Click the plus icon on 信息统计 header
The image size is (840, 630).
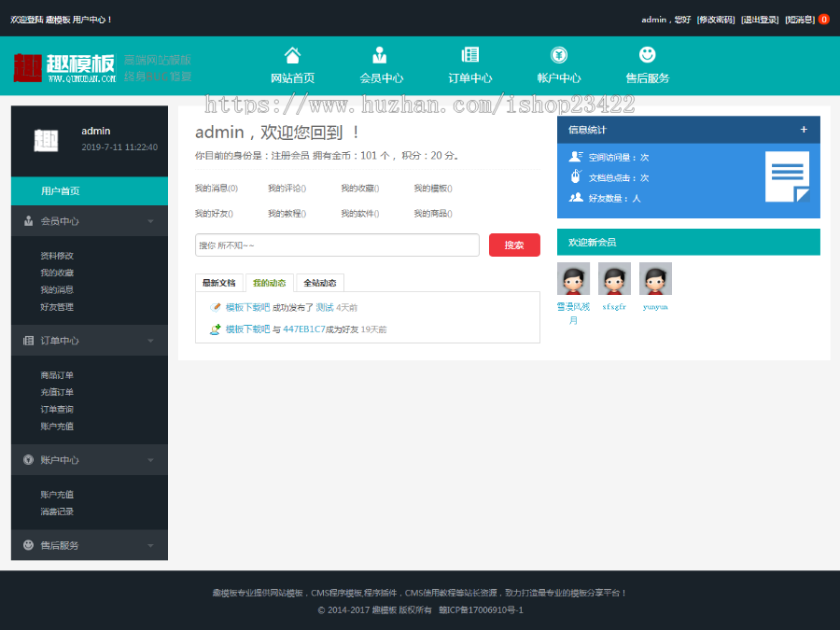pos(804,130)
